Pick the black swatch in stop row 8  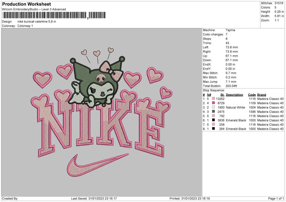tap(214, 129)
